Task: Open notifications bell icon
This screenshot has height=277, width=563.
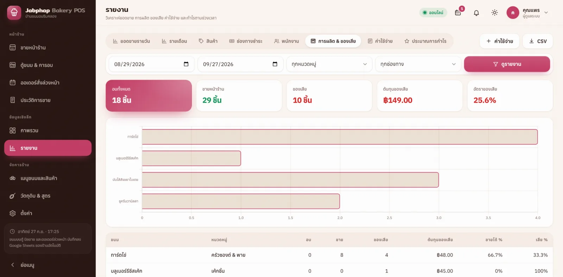Action: tap(476, 13)
